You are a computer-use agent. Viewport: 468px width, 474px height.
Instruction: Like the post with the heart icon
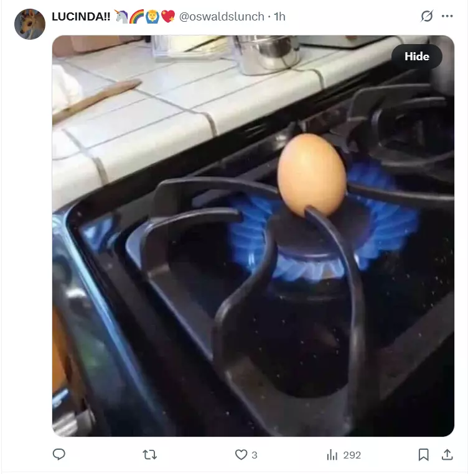tap(241, 455)
